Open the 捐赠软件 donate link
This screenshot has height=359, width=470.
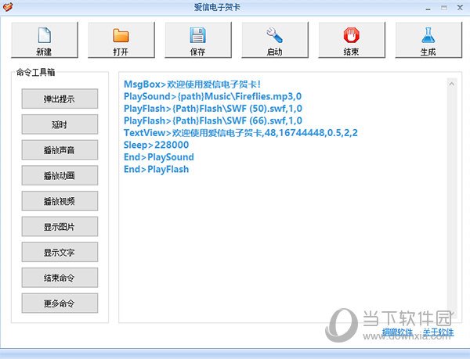398,332
